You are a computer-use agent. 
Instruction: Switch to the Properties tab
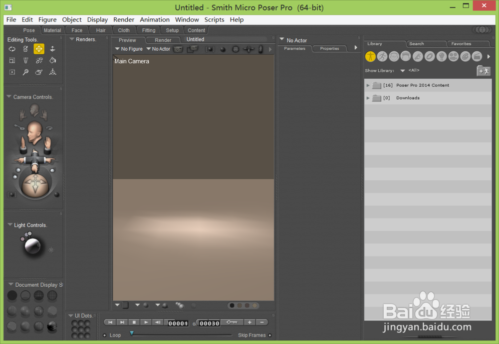(x=329, y=49)
